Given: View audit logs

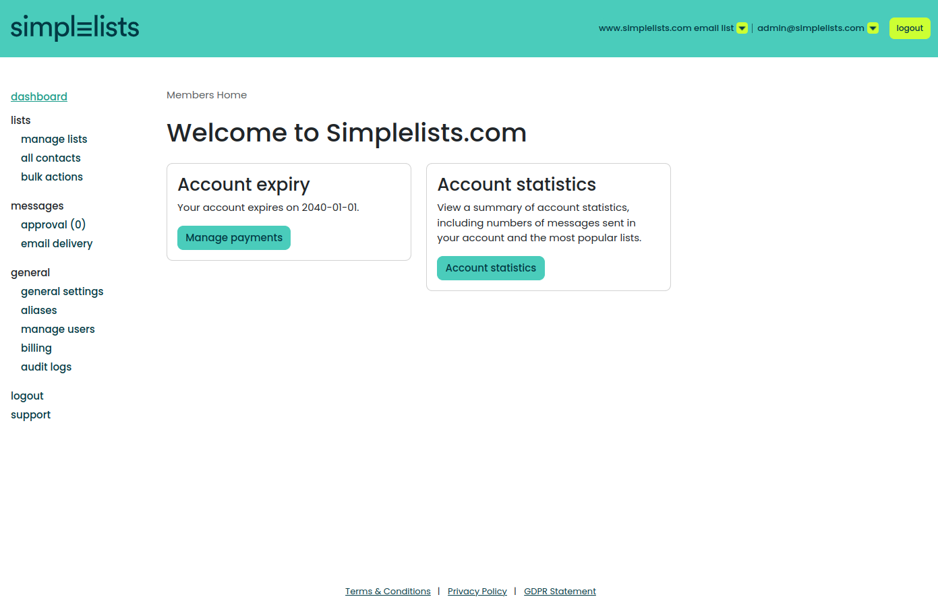Looking at the screenshot, I should coord(46,367).
